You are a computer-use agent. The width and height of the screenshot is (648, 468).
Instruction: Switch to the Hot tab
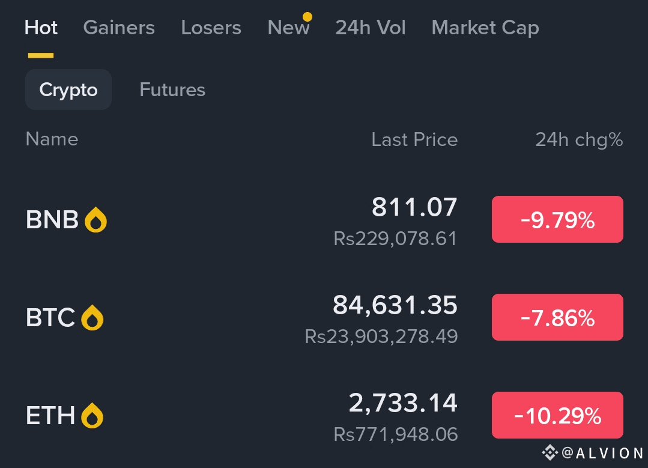pos(41,28)
